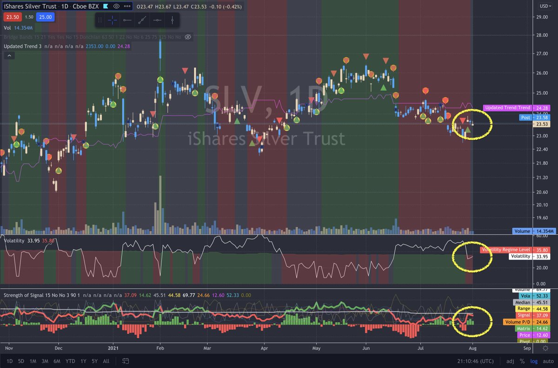This screenshot has width=558, height=368.
Task: Open the three-dots more menu in symbol legend
Action: (127, 7)
